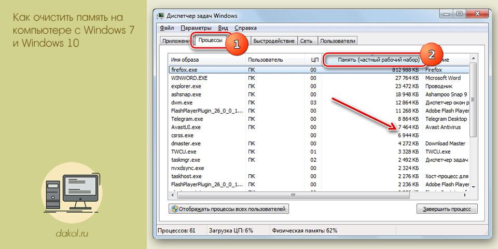Click the vertical scrollbar down arrow
The height and width of the screenshot is (249, 498).
(473, 186)
